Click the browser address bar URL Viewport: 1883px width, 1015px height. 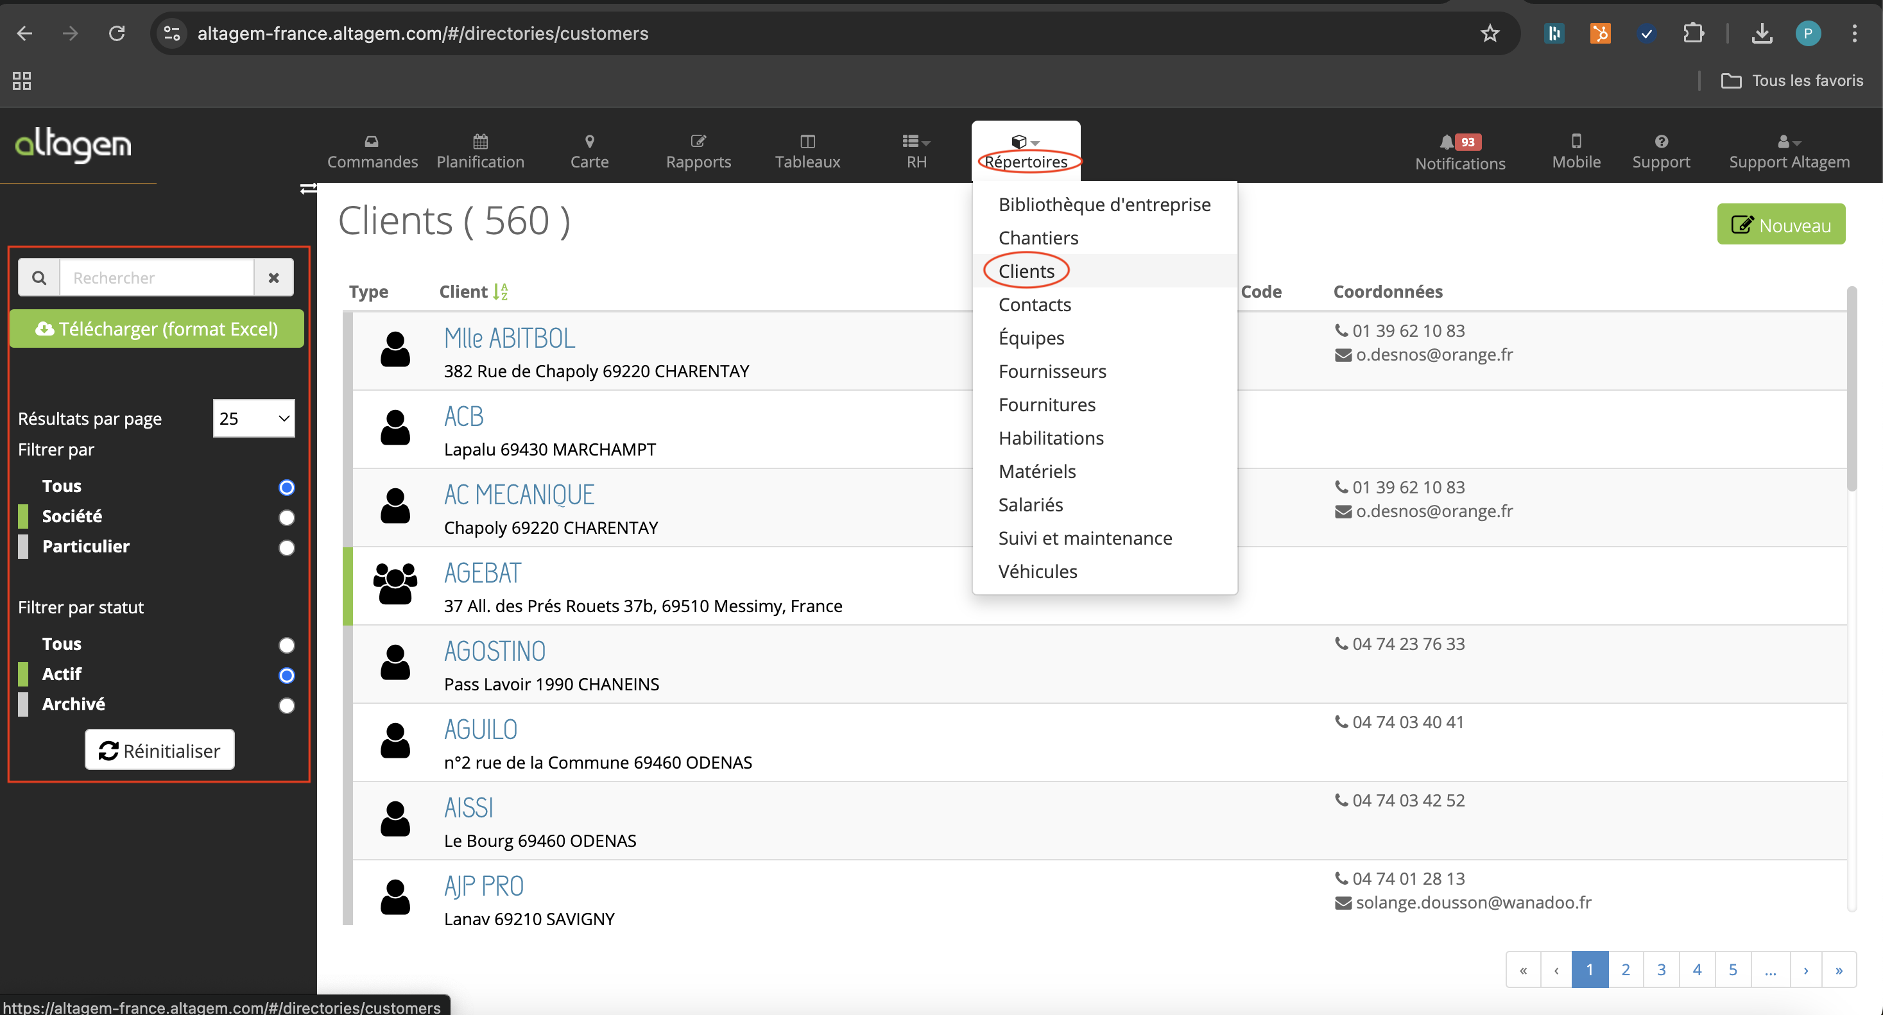click(x=422, y=33)
